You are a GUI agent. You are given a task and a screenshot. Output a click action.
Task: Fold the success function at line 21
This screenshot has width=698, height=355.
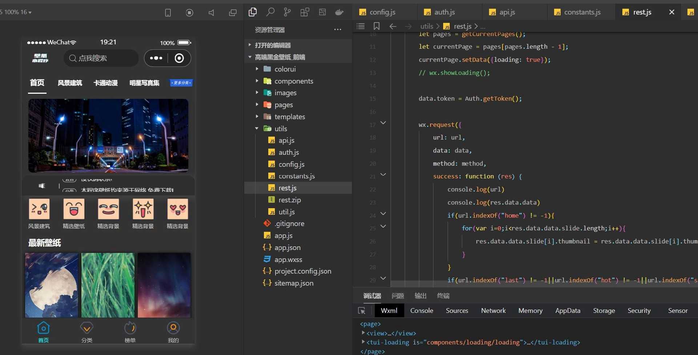(383, 175)
